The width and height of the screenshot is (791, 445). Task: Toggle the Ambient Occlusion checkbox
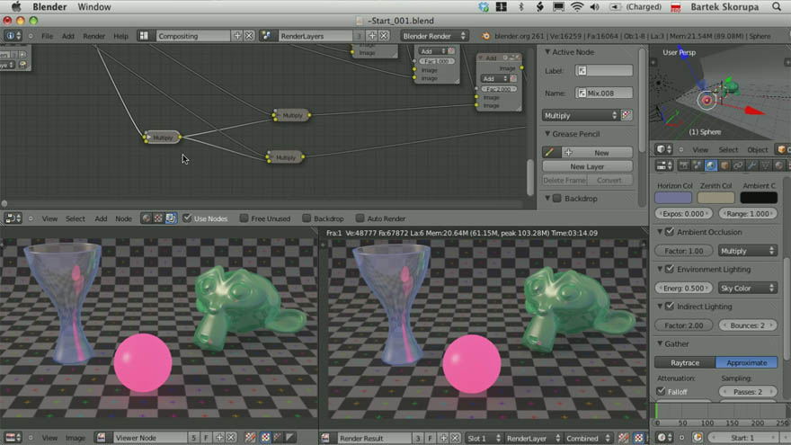click(x=670, y=232)
